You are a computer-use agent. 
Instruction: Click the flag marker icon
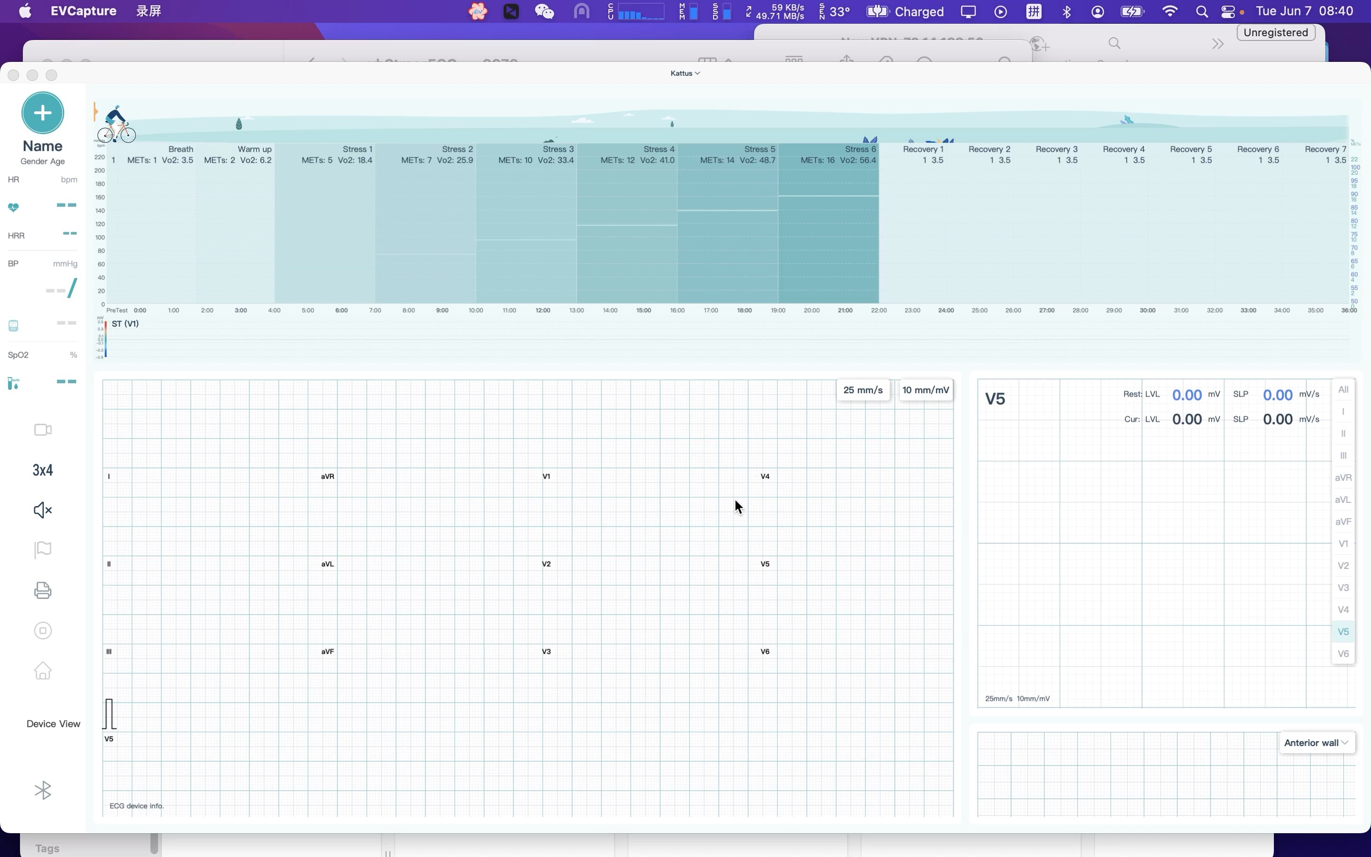(x=43, y=550)
